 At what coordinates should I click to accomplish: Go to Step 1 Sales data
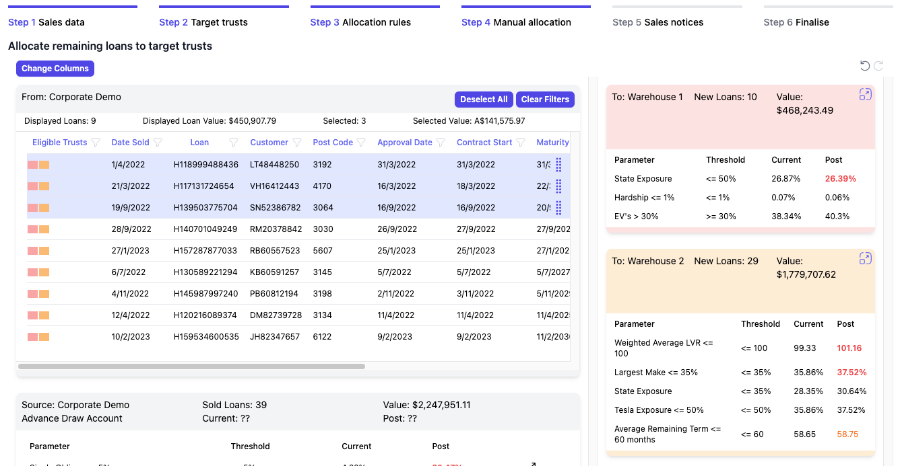[x=46, y=22]
